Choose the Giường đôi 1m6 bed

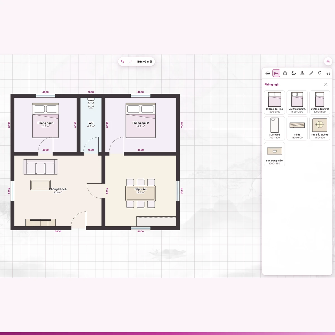click(297, 102)
